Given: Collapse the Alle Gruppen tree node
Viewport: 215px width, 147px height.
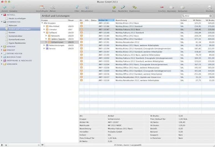Looking at the screenshot, I should [42, 23].
